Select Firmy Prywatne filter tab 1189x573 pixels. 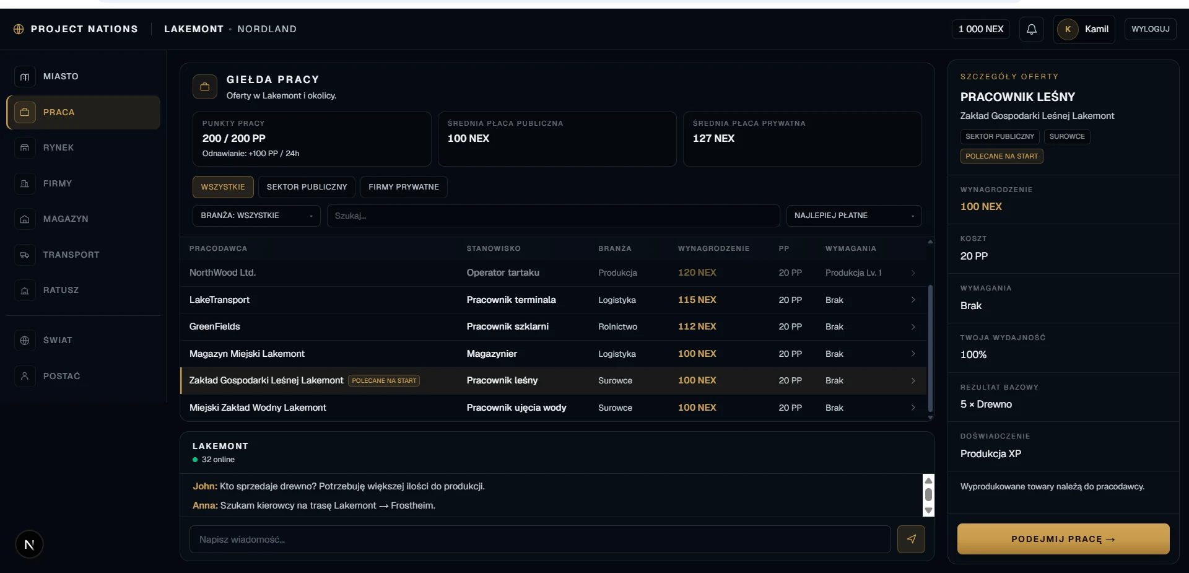404,187
